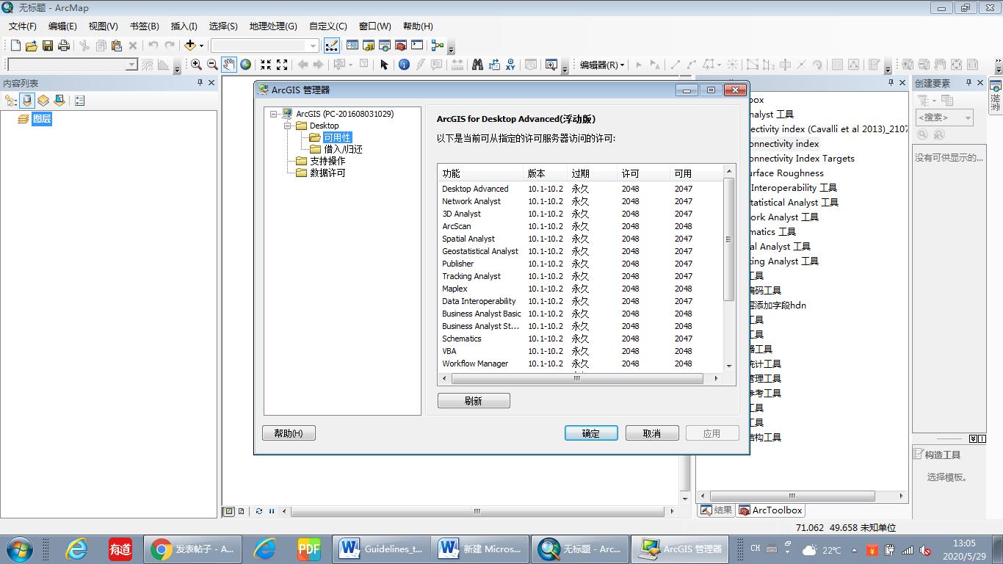Save the map with the floppy disk icon
Screen dimensions: 1003x564
[x=48, y=46]
